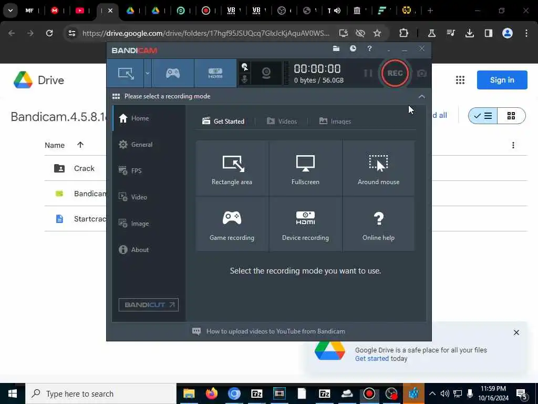538x404 pixels.
Task: Choose Around mouse recording tile
Action: (378, 168)
